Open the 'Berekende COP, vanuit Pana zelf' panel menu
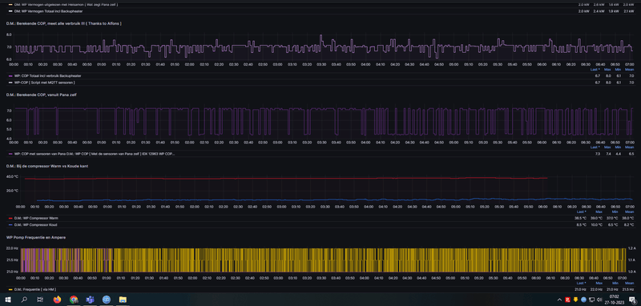The height and width of the screenshot is (306, 641). pyautogui.click(x=42, y=95)
